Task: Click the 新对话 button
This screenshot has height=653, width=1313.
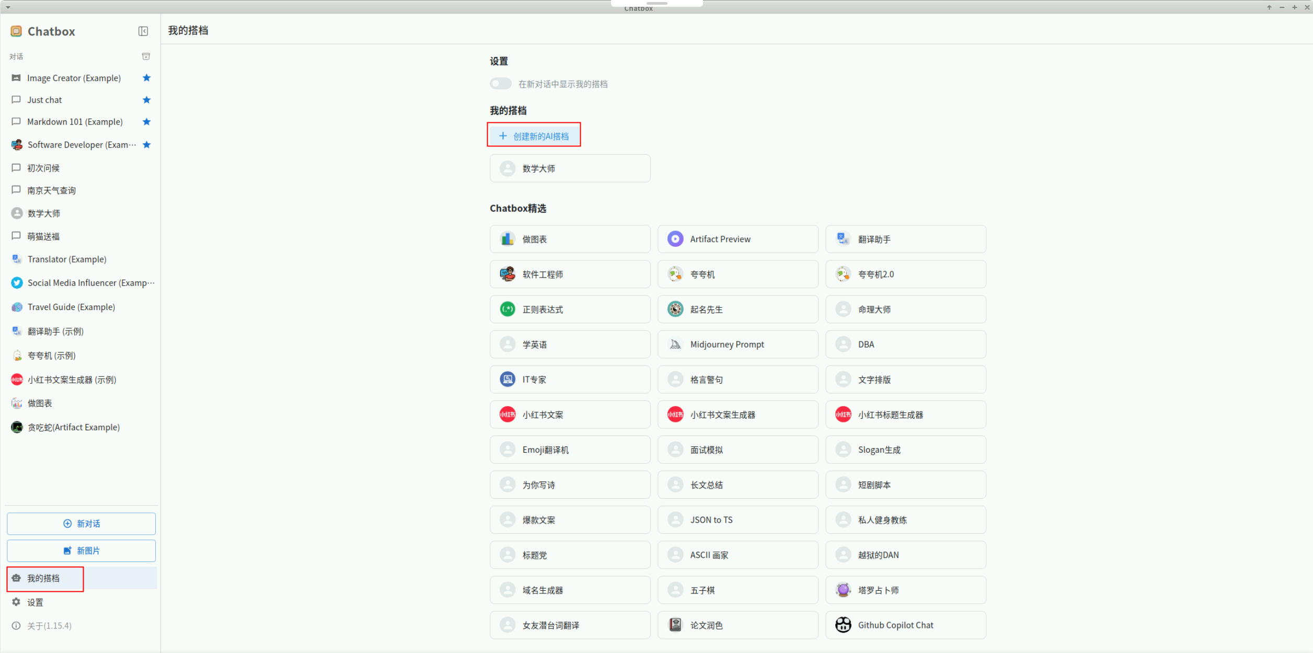Action: click(82, 523)
